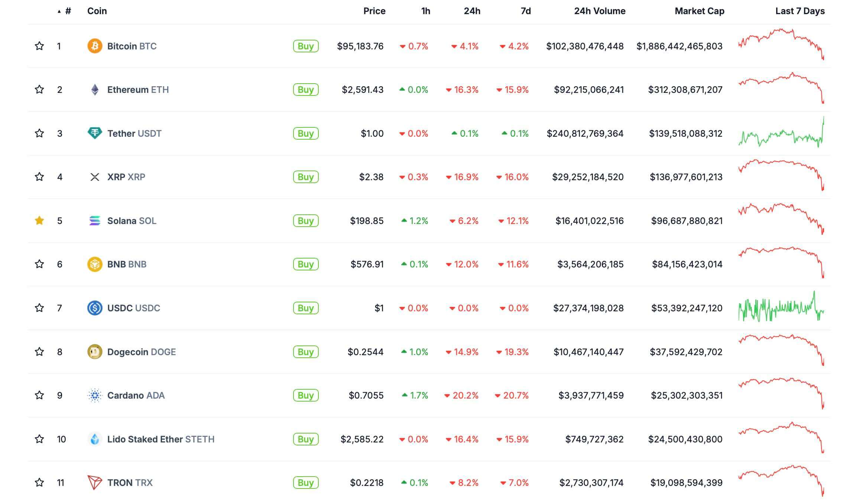Sort coins by Price column header
This screenshot has height=503, width=856.
click(374, 11)
